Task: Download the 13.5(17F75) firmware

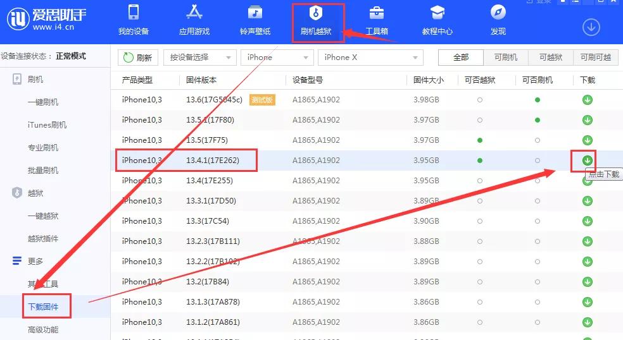Action: coord(588,140)
